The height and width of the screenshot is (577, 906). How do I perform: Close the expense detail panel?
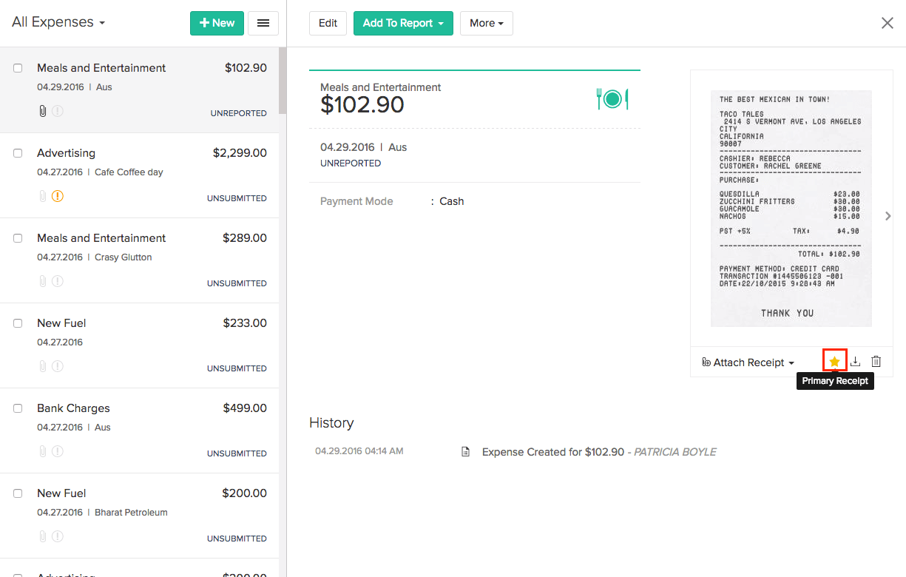pyautogui.click(x=888, y=23)
